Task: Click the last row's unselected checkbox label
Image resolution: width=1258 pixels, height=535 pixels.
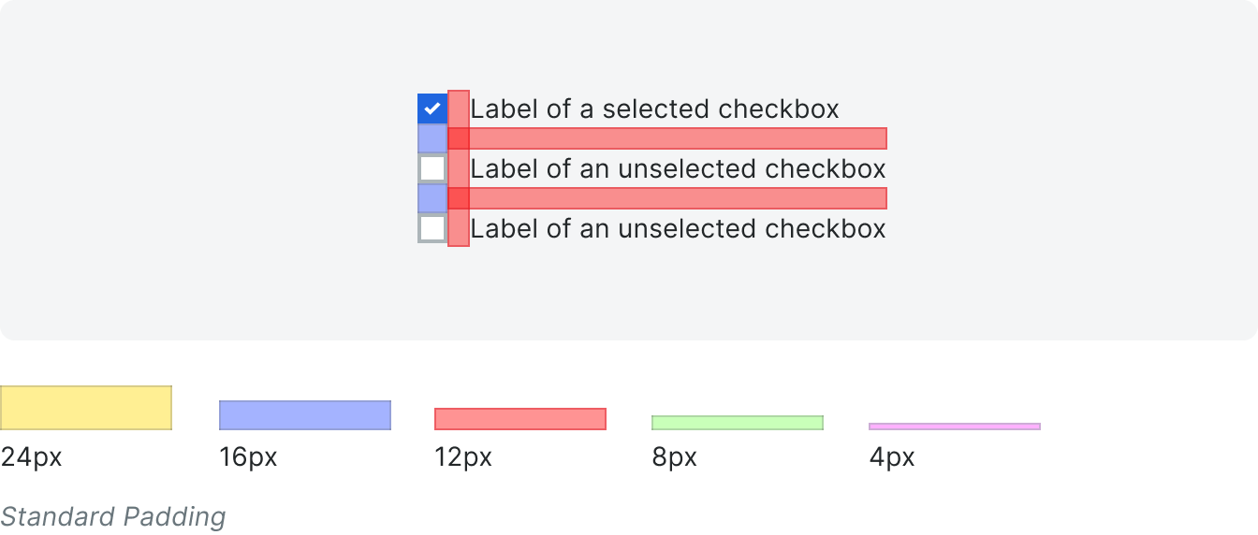Action: click(678, 228)
